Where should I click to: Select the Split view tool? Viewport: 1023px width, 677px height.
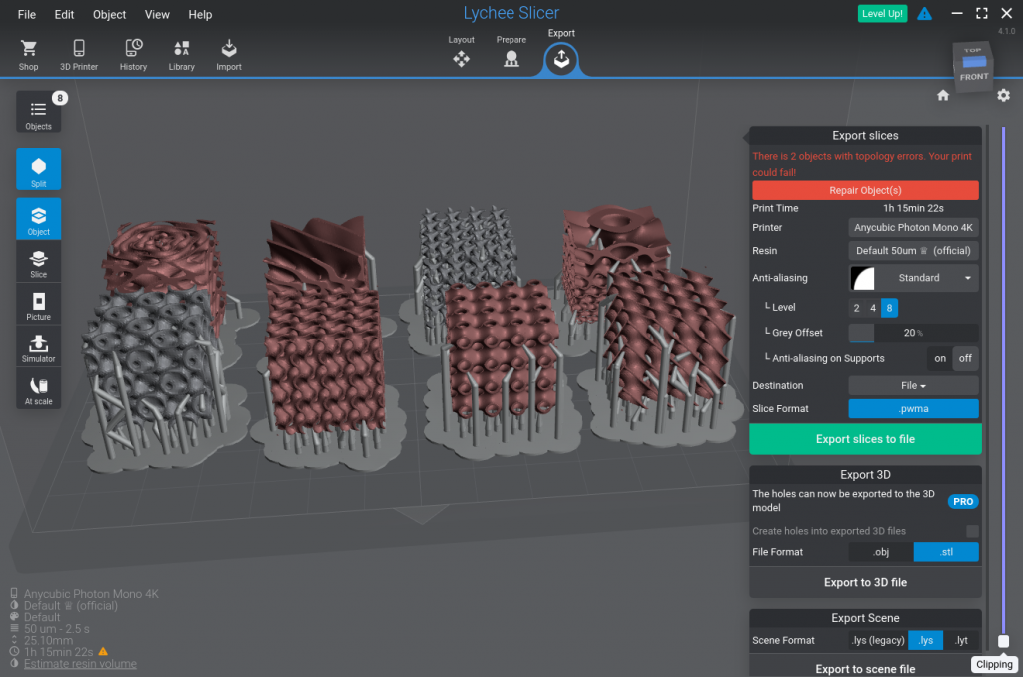39,169
